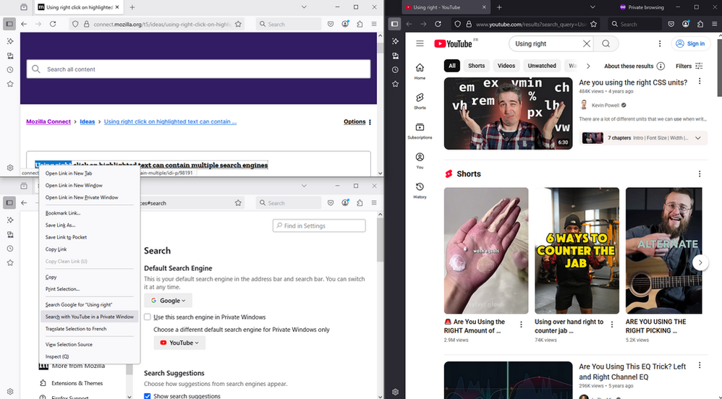This screenshot has height=399, width=722.
Task: Toggle Use this search engine in Private Windows
Action: [x=148, y=317]
